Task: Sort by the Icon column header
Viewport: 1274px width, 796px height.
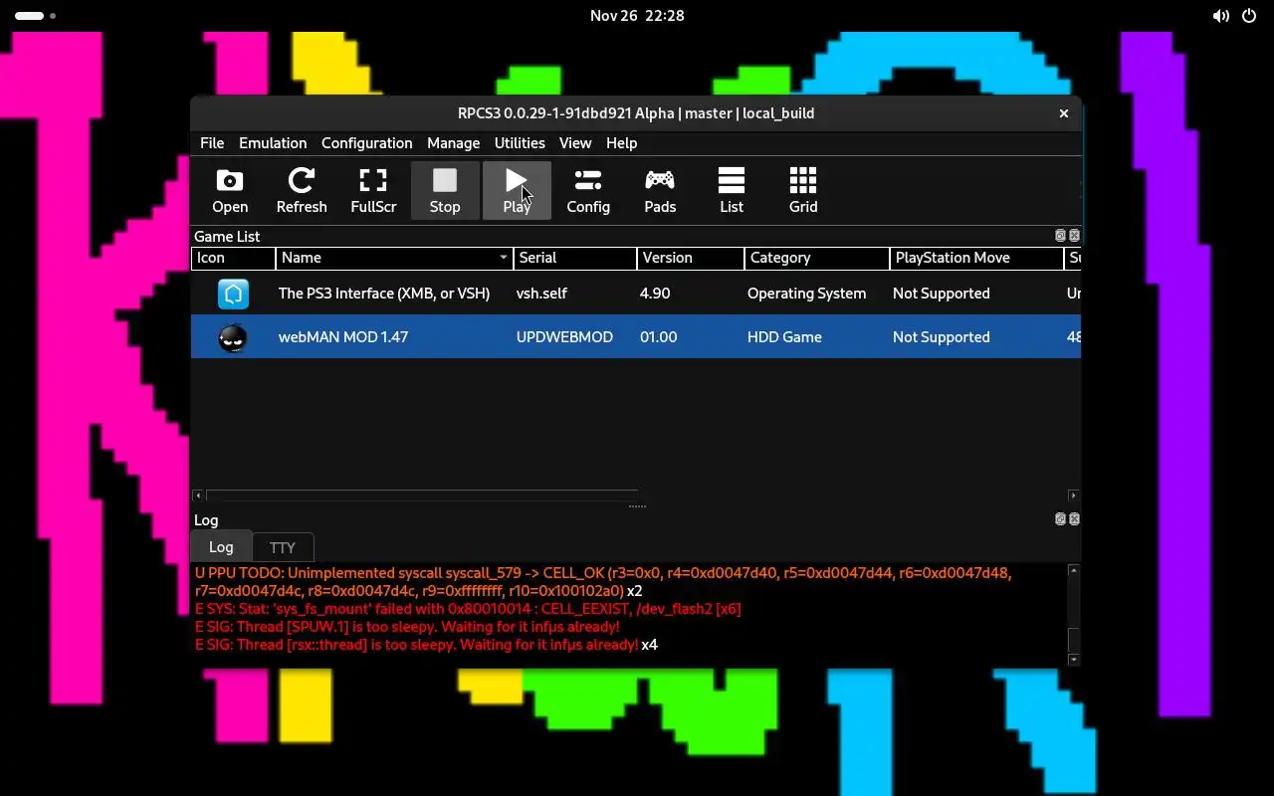Action: [233, 258]
